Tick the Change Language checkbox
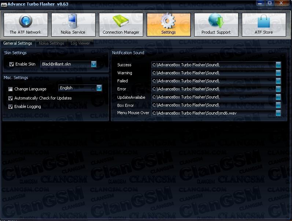292x221 pixels. (10, 89)
